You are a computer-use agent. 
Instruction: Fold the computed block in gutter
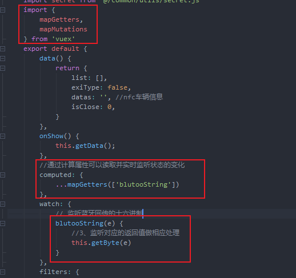pos(2,175)
